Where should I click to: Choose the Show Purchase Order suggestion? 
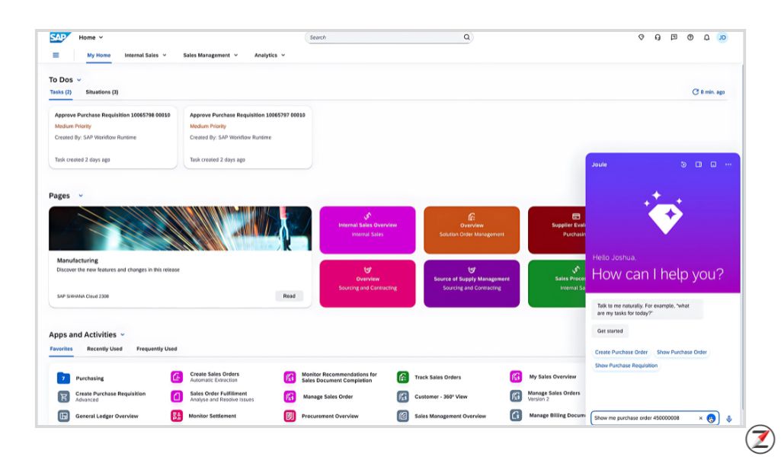[x=682, y=353]
